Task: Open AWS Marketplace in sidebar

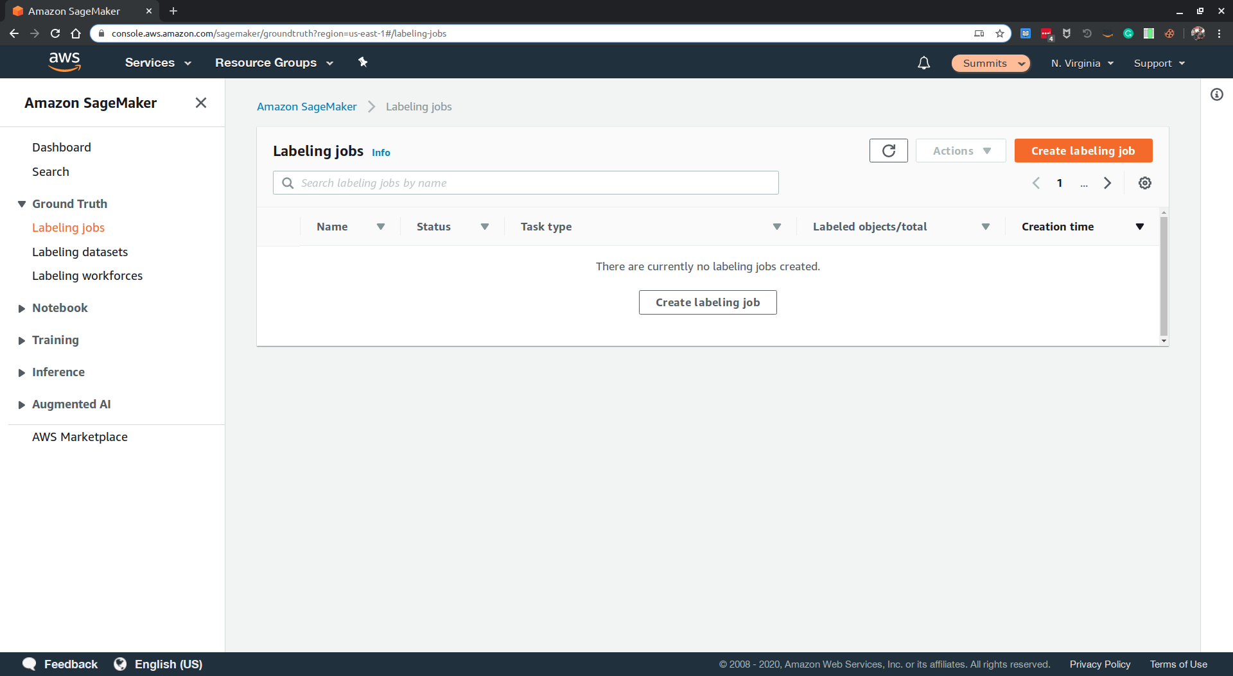Action: pos(80,437)
